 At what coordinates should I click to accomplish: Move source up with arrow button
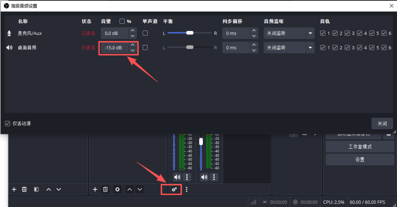click(x=130, y=189)
